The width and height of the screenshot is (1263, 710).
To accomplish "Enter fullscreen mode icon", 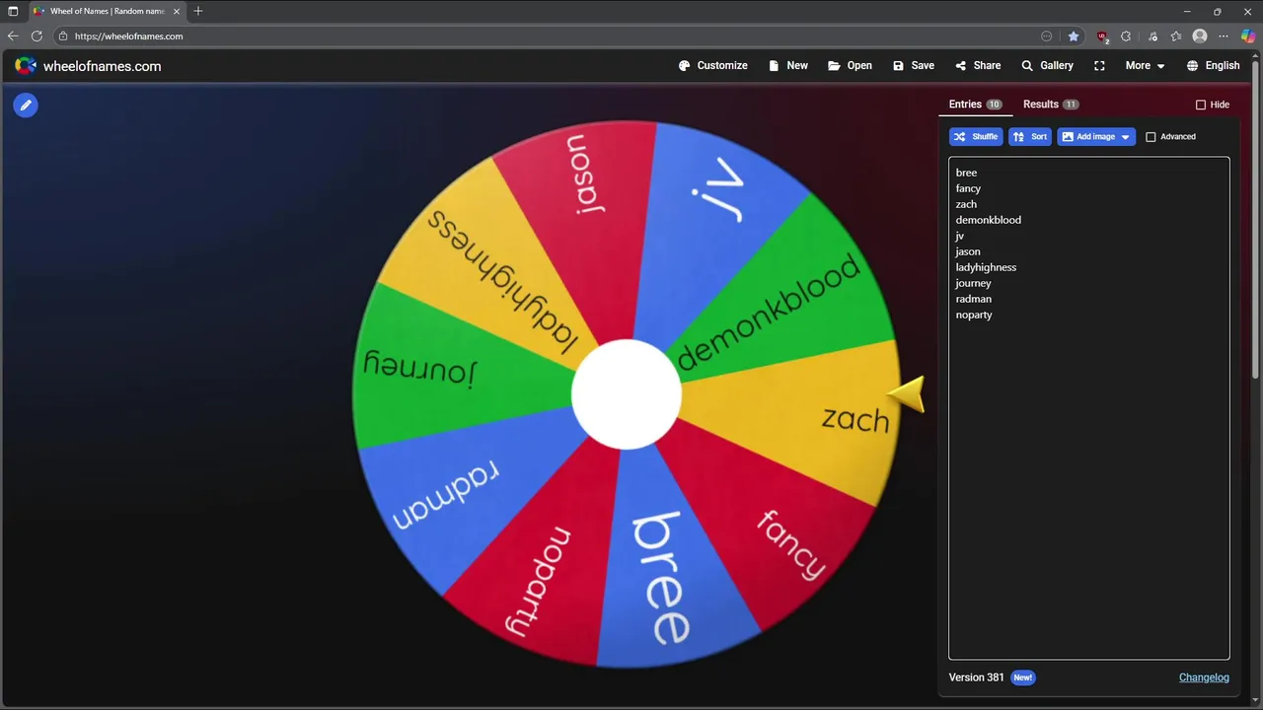I will 1099,66.
